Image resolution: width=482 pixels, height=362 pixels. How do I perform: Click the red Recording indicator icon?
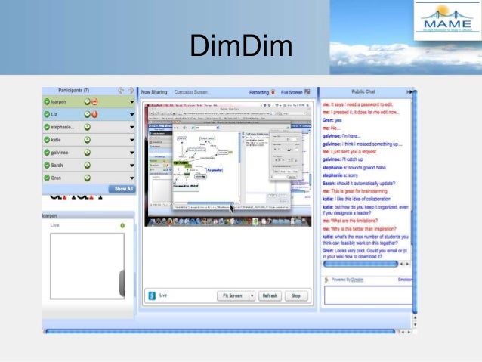[273, 92]
